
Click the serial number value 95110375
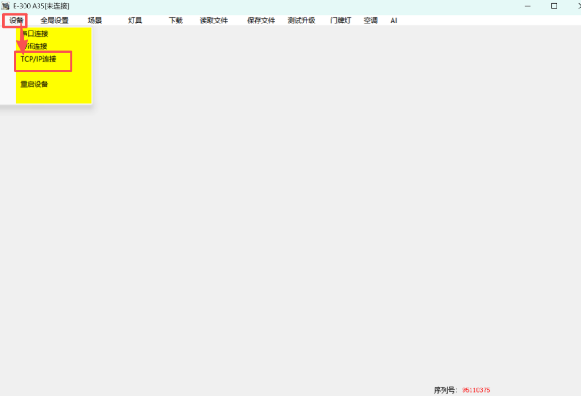476,390
